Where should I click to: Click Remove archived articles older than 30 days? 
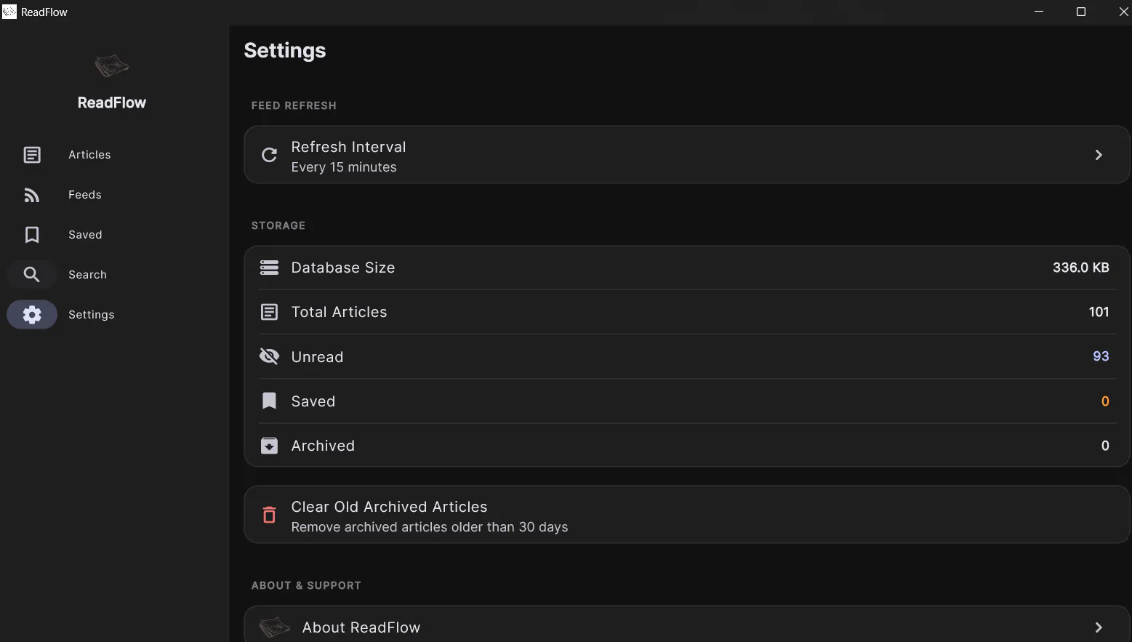pyautogui.click(x=430, y=527)
